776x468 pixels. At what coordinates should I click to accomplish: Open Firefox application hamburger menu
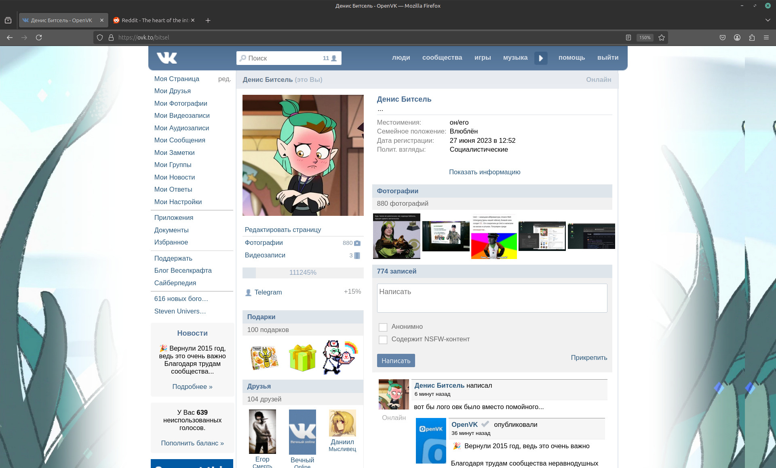[766, 38]
